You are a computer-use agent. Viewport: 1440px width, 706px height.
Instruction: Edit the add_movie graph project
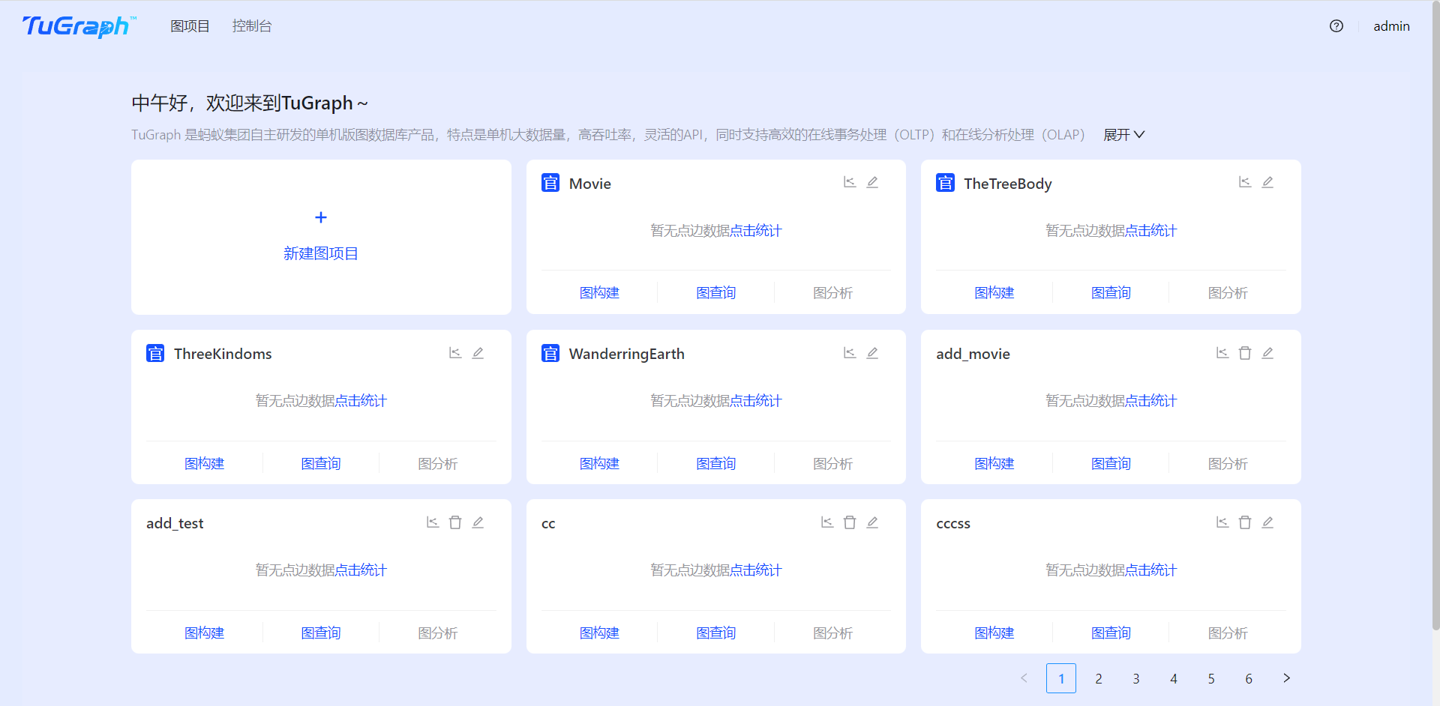tap(1267, 353)
